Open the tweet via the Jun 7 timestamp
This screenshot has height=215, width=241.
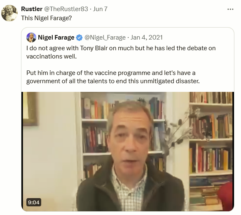click(100, 9)
